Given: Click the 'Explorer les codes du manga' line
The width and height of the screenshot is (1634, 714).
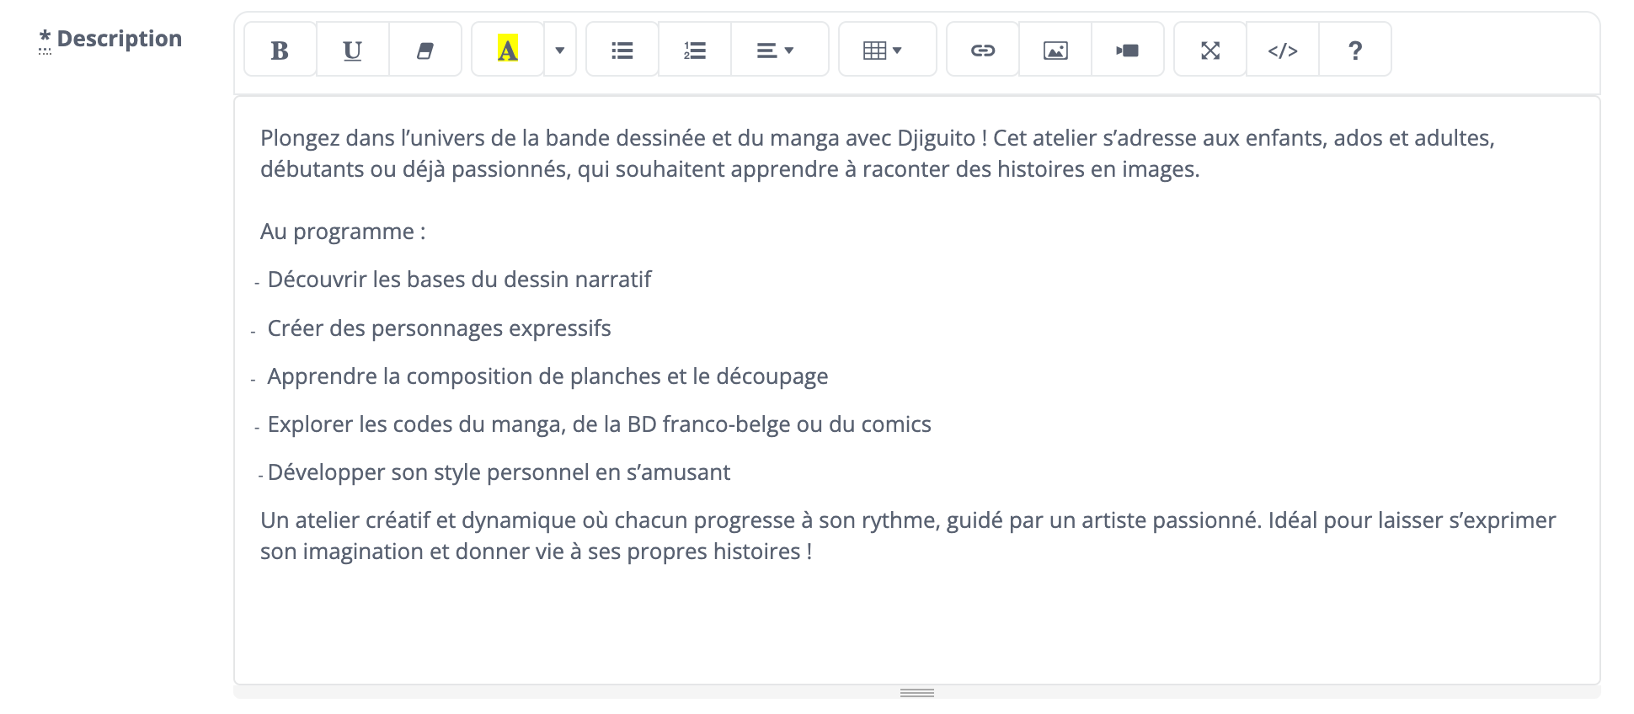Looking at the screenshot, I should [x=599, y=424].
